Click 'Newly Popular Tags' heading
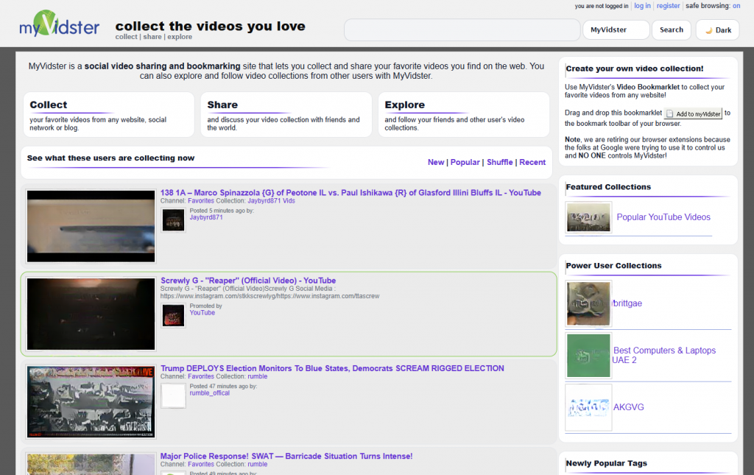Viewport: 754px width, 475px height. click(x=607, y=463)
